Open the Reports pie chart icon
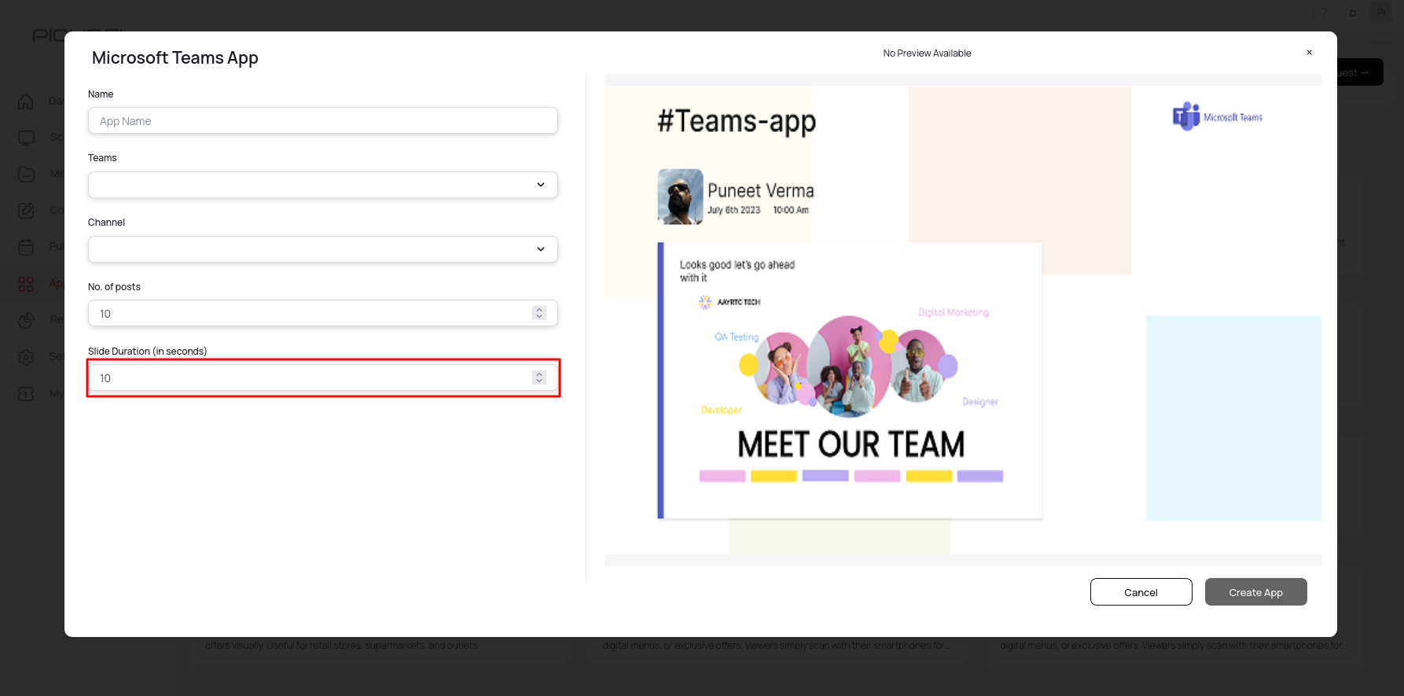Screen dimensions: 1404x696 (x=26, y=320)
